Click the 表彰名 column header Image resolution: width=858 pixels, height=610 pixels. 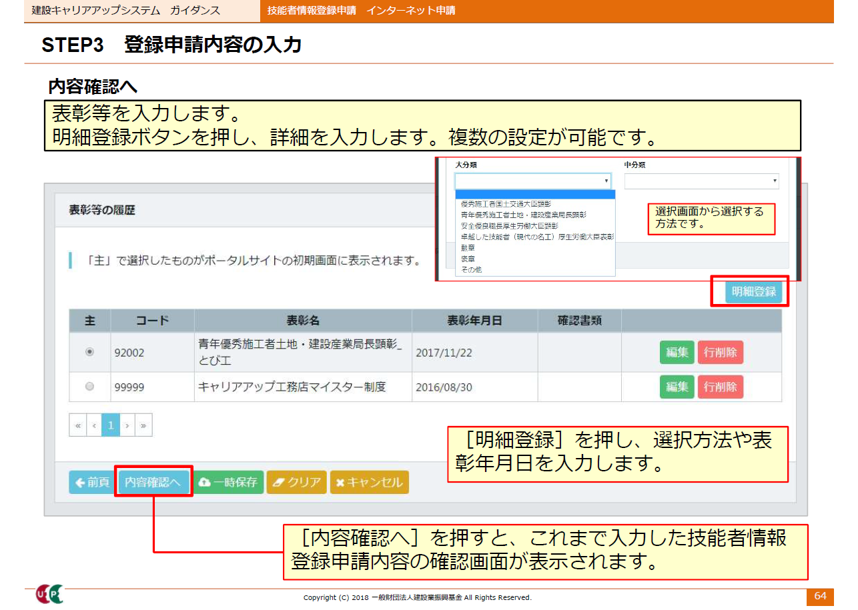click(x=303, y=321)
